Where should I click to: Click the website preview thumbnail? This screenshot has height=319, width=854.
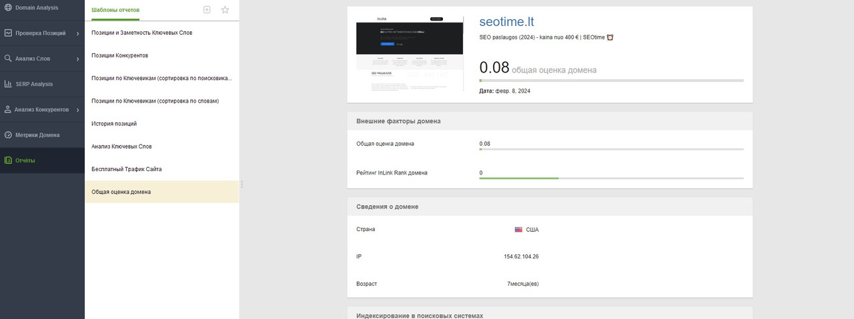(x=410, y=53)
